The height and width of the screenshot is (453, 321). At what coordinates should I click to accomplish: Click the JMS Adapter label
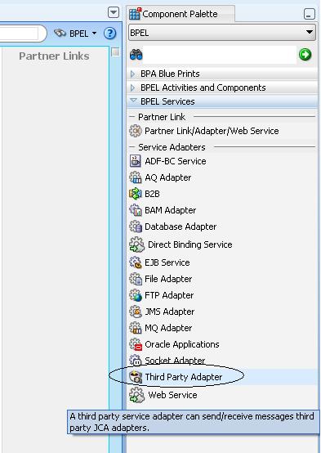(x=169, y=312)
